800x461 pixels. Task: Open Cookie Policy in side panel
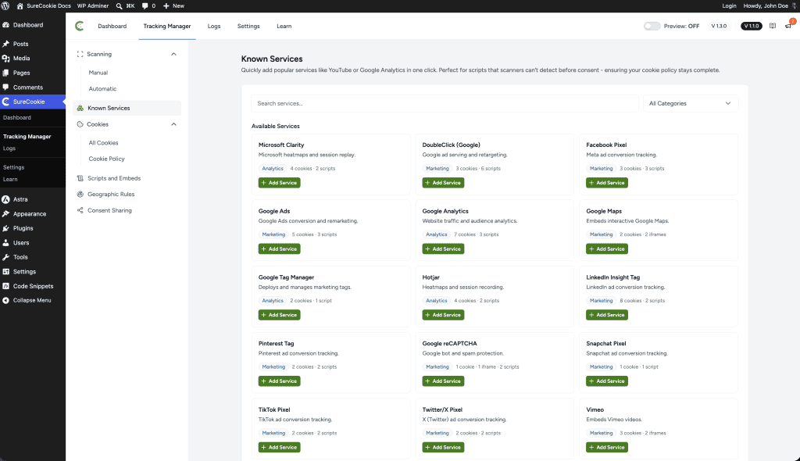click(x=106, y=159)
